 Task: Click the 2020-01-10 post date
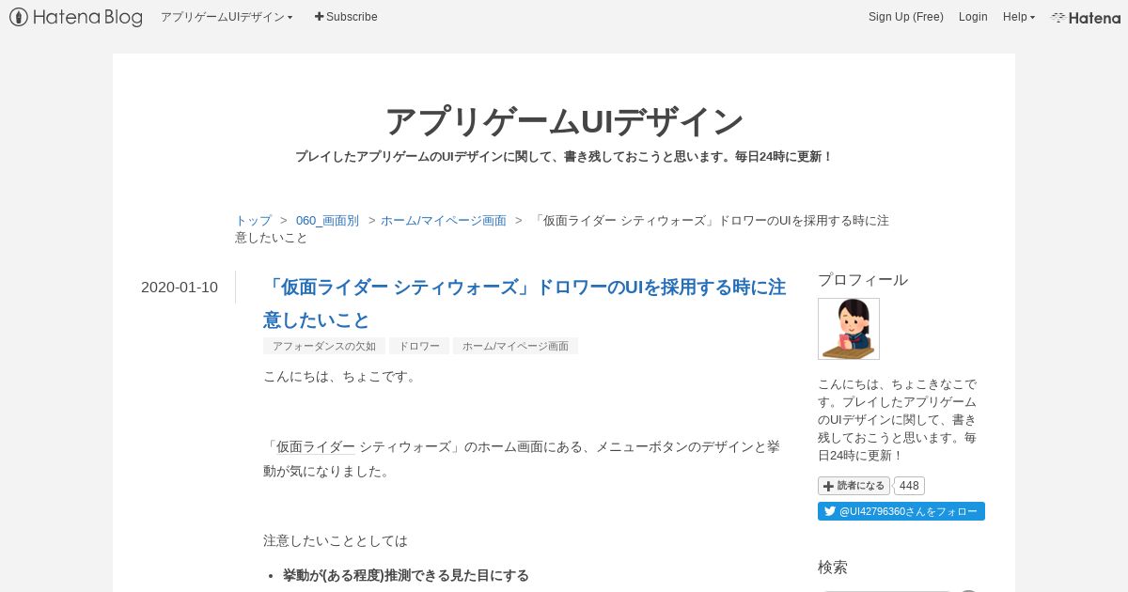click(x=180, y=288)
